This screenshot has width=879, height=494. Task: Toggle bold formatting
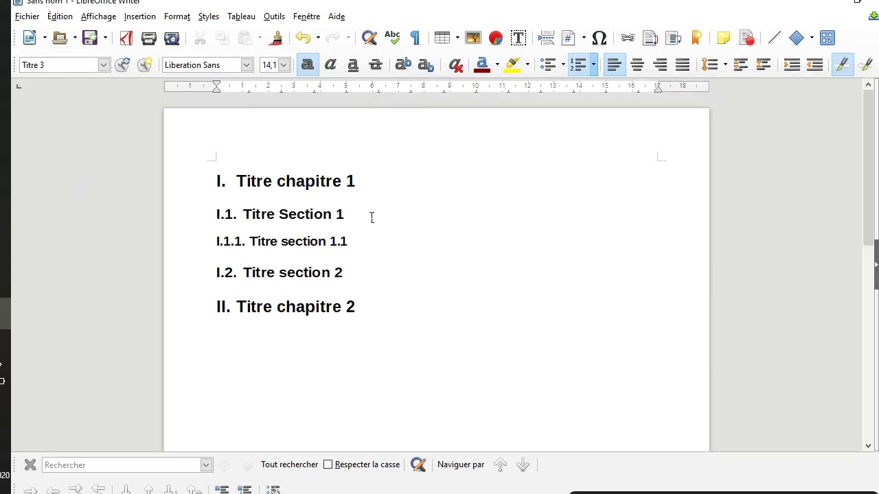[x=308, y=65]
